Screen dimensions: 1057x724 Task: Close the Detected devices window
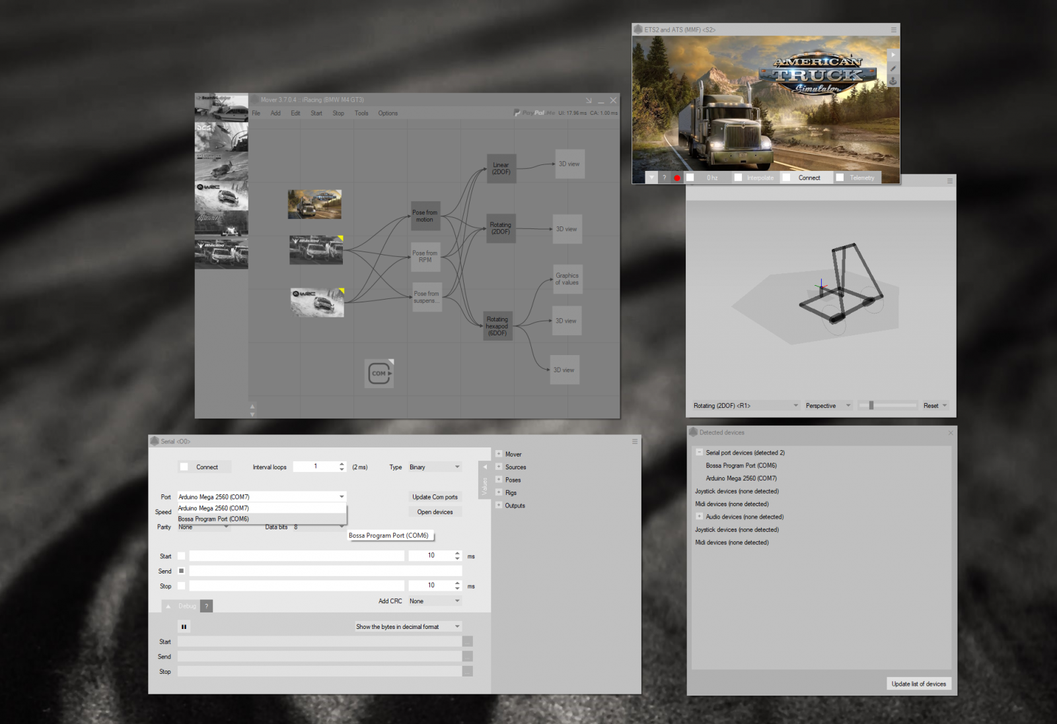point(951,433)
